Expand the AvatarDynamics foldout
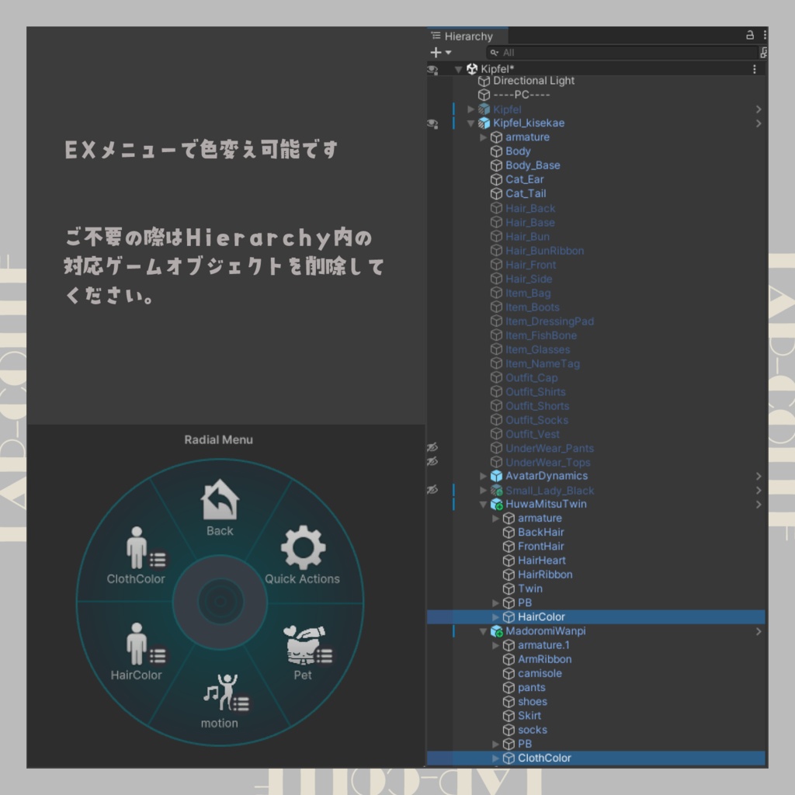Image resolution: width=795 pixels, height=795 pixels. coord(483,476)
